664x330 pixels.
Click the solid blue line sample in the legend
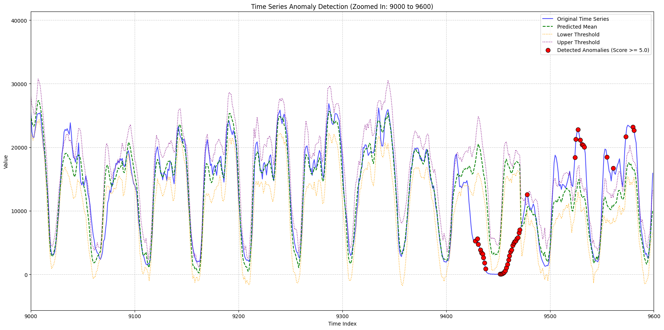(x=548, y=19)
